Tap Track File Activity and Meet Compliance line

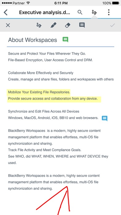coord(45,150)
